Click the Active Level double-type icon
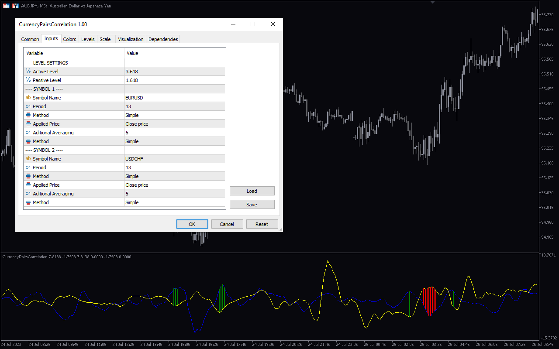This screenshot has height=349, width=559. point(28,72)
